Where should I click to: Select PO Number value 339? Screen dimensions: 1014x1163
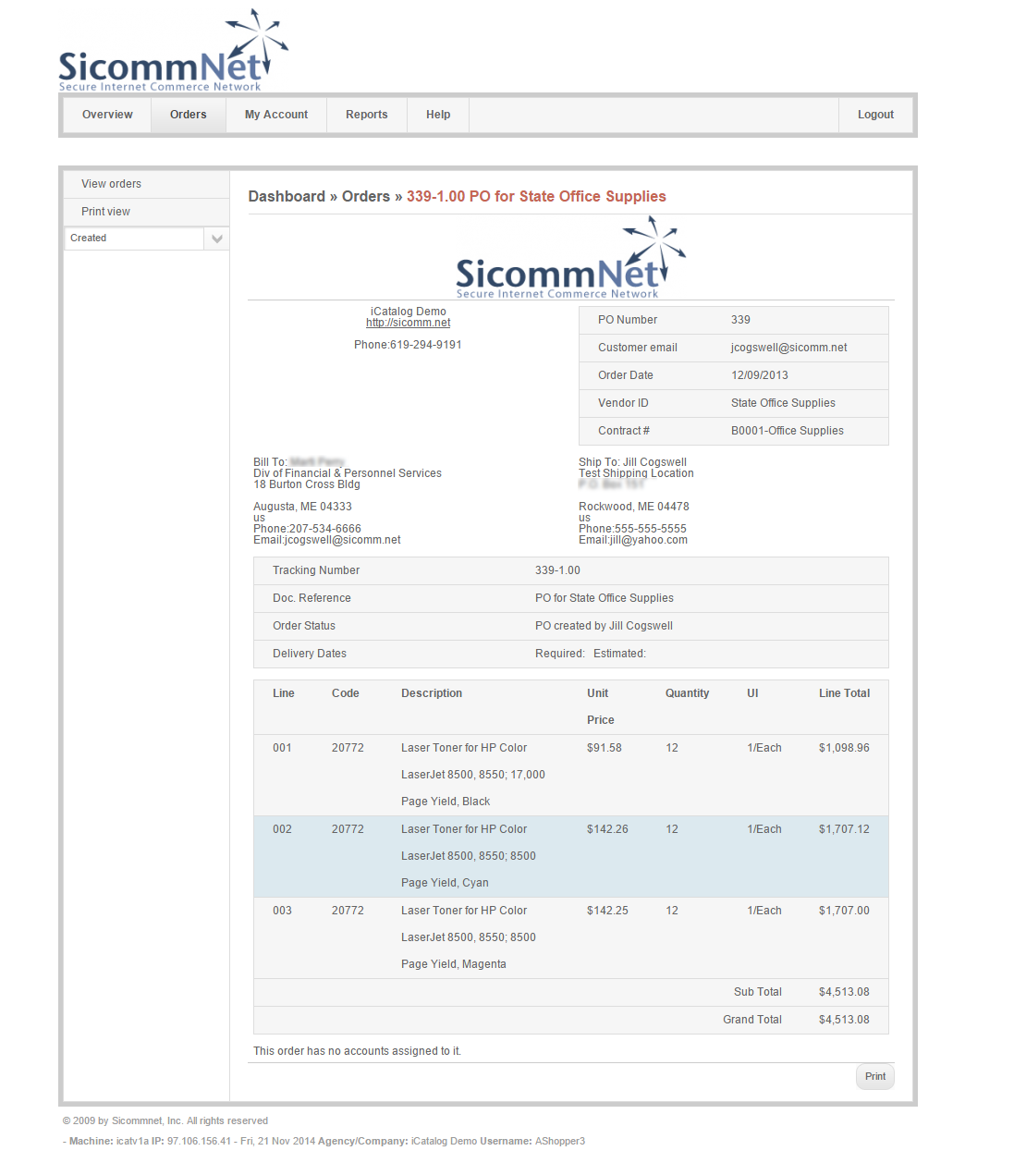tap(740, 320)
